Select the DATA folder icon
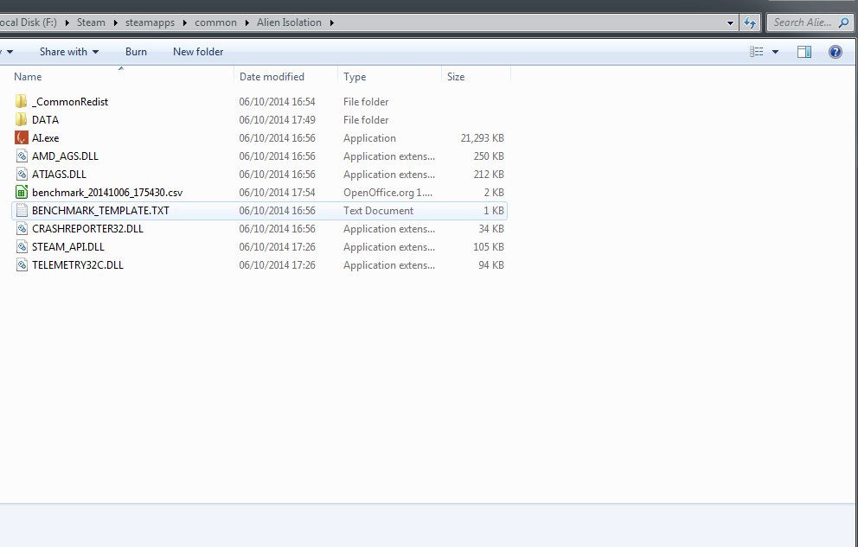 click(22, 119)
